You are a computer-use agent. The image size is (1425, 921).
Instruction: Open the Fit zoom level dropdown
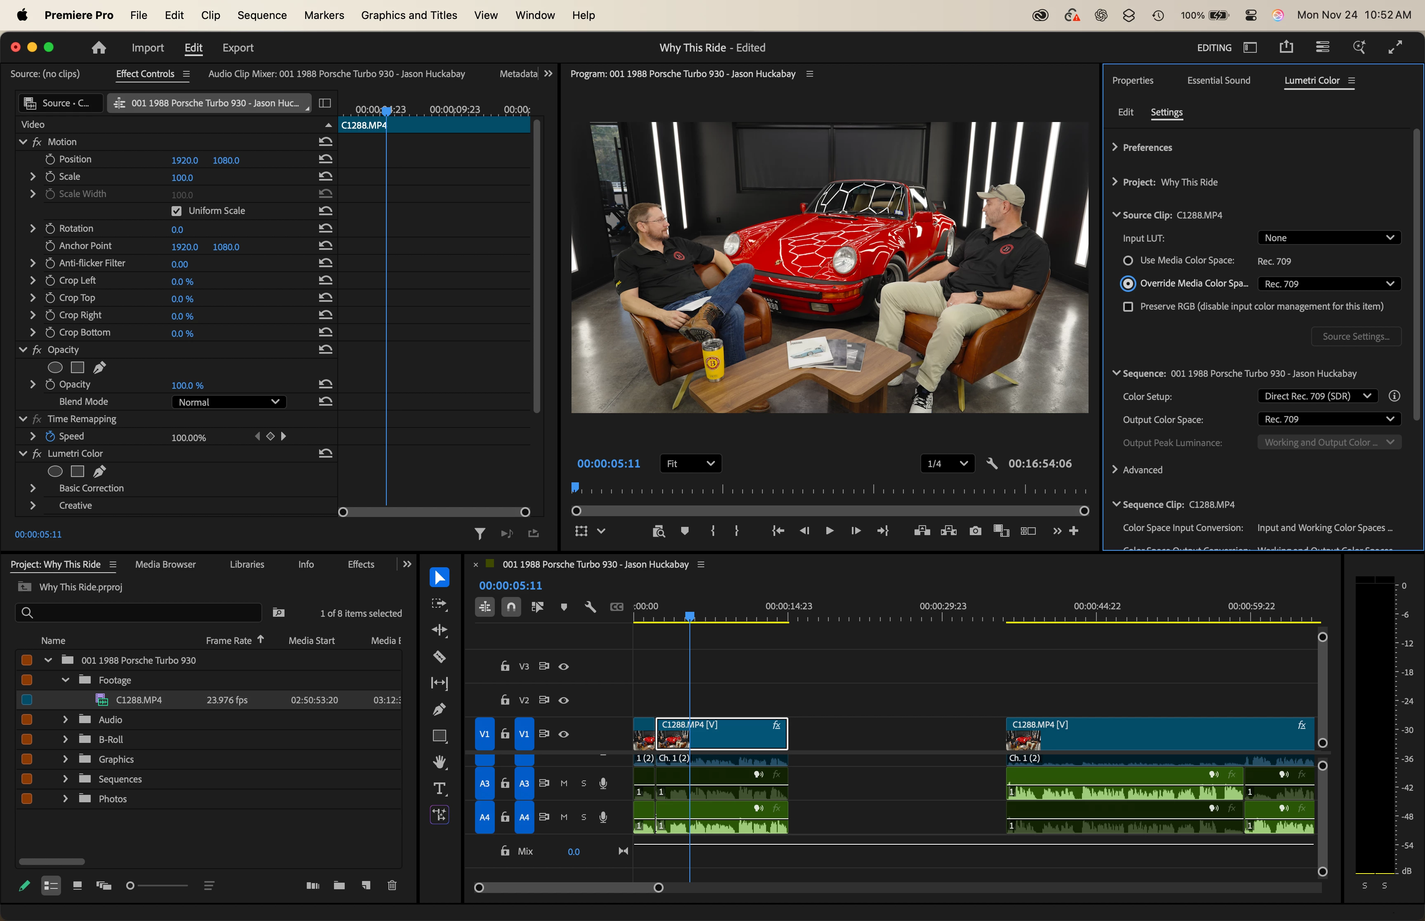691,463
